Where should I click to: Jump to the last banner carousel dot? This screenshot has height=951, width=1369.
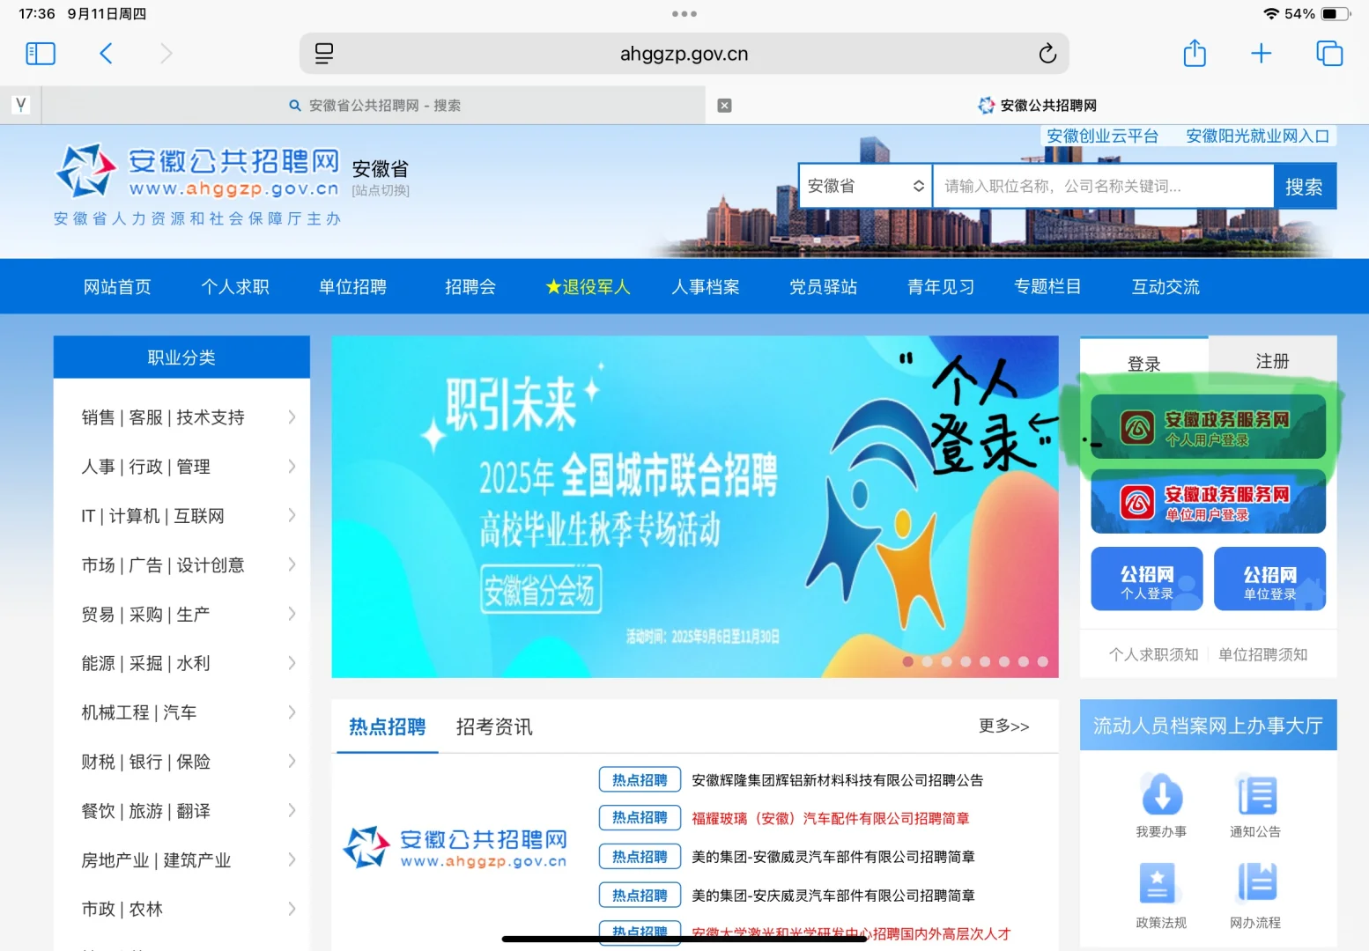1042,661
